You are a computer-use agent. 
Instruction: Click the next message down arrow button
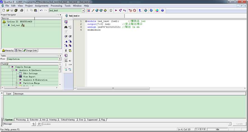pyautogui.click(x=39, y=124)
